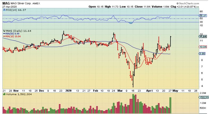
Task: Click the '26' date label at axis end
Action: (x=196, y=91)
